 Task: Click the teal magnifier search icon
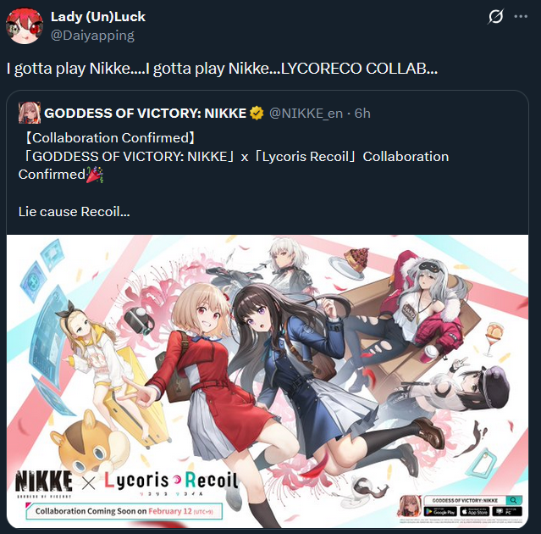514,500
